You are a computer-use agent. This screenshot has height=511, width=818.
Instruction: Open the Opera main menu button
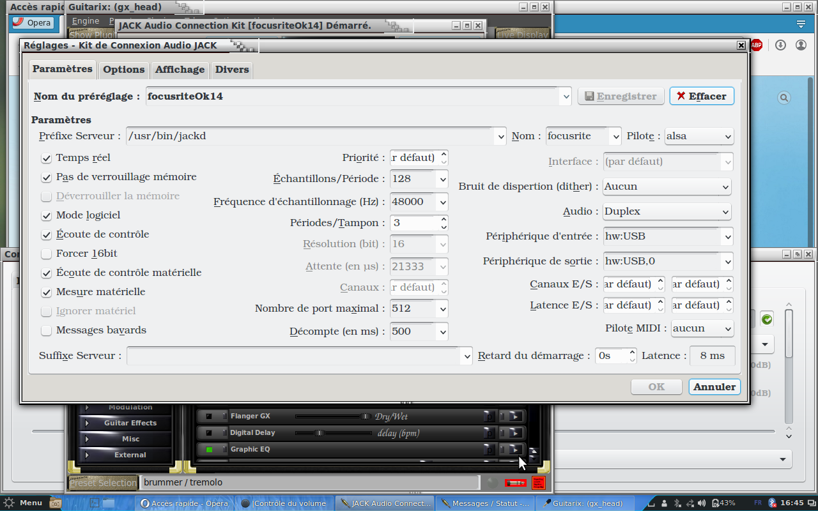[33, 22]
